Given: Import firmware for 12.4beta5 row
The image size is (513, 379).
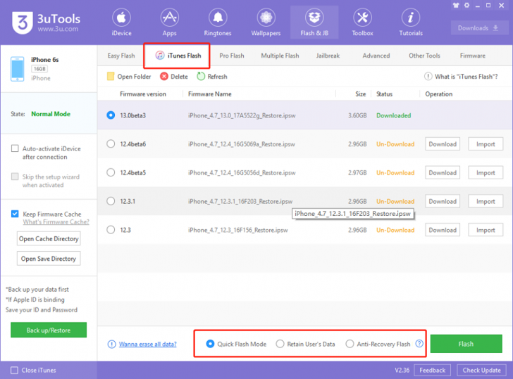Looking at the screenshot, I should pos(486,173).
